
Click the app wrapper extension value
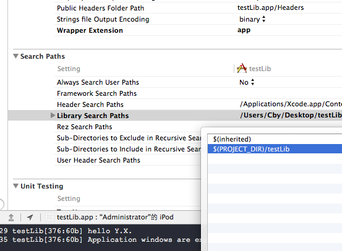click(x=244, y=30)
